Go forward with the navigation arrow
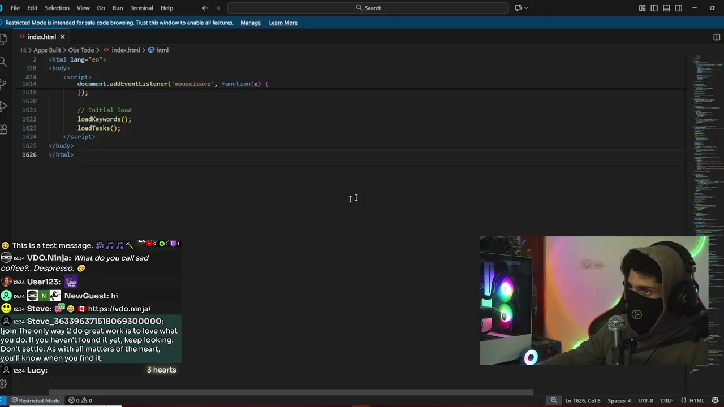The height and width of the screenshot is (407, 724). tap(218, 8)
